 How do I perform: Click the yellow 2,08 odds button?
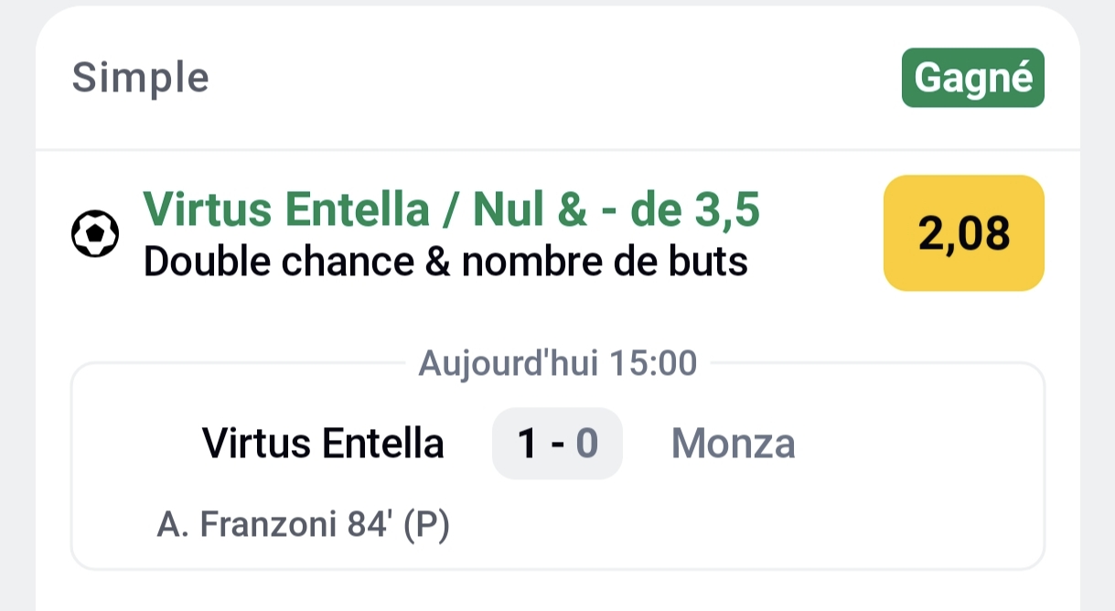pos(963,233)
